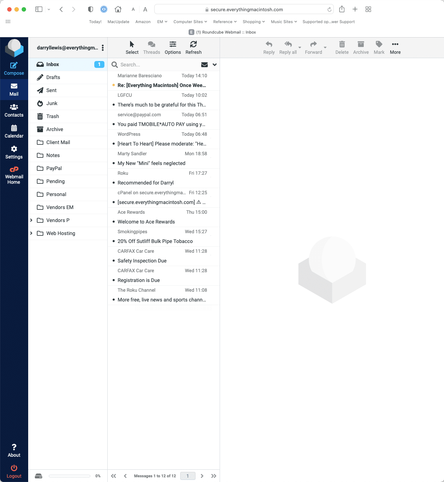This screenshot has height=482, width=444.
Task: Open the "Safety Inspection Due" email
Action: click(164, 256)
